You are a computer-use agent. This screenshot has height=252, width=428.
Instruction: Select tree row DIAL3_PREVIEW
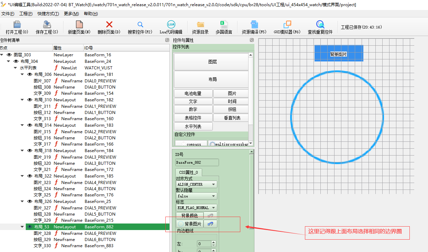[100, 157]
